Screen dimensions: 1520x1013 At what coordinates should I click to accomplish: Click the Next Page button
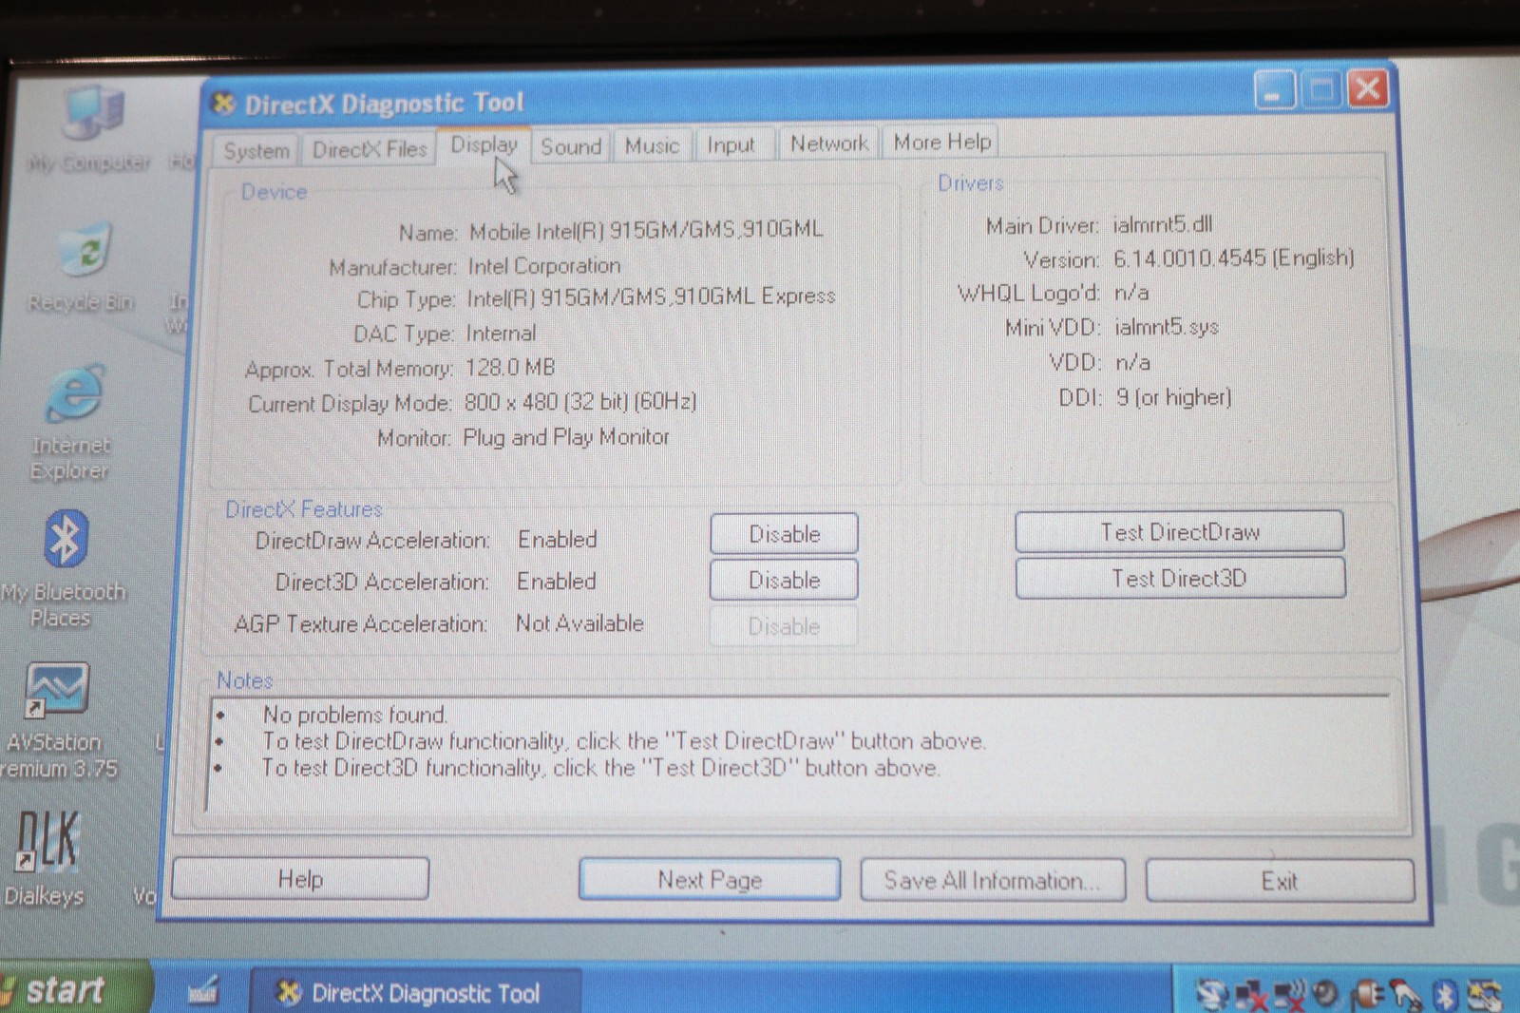tap(710, 880)
